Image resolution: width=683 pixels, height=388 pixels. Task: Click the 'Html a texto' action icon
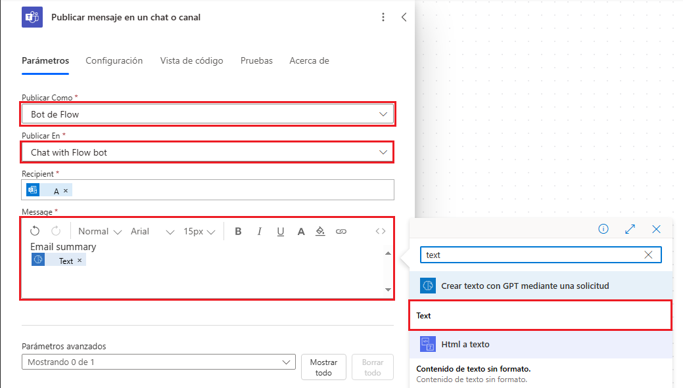coord(428,344)
